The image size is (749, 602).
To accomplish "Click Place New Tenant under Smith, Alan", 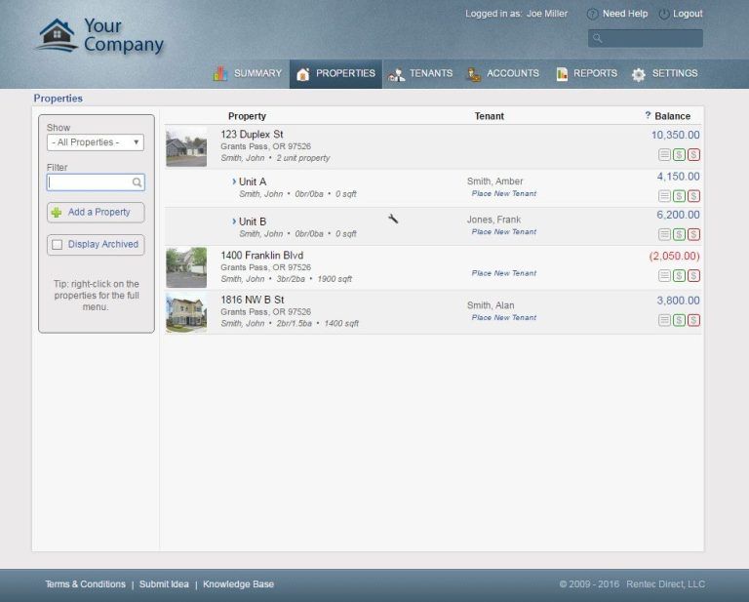I will (504, 318).
